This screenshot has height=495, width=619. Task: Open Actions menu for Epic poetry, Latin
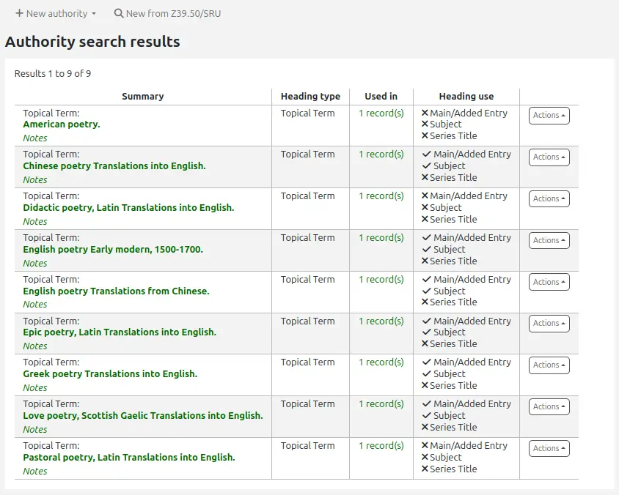pyautogui.click(x=549, y=324)
